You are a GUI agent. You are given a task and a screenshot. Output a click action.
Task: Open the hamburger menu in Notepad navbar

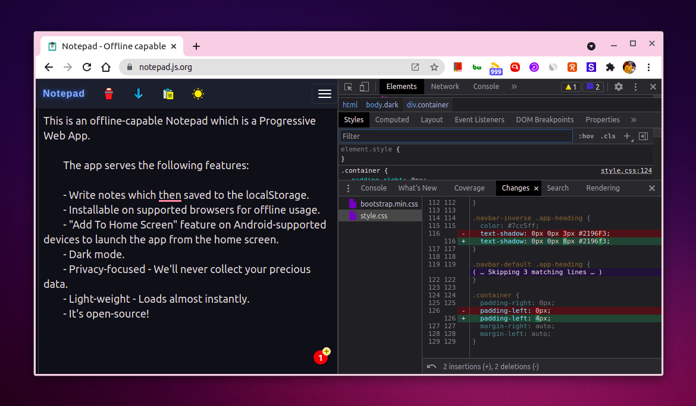[x=324, y=94]
